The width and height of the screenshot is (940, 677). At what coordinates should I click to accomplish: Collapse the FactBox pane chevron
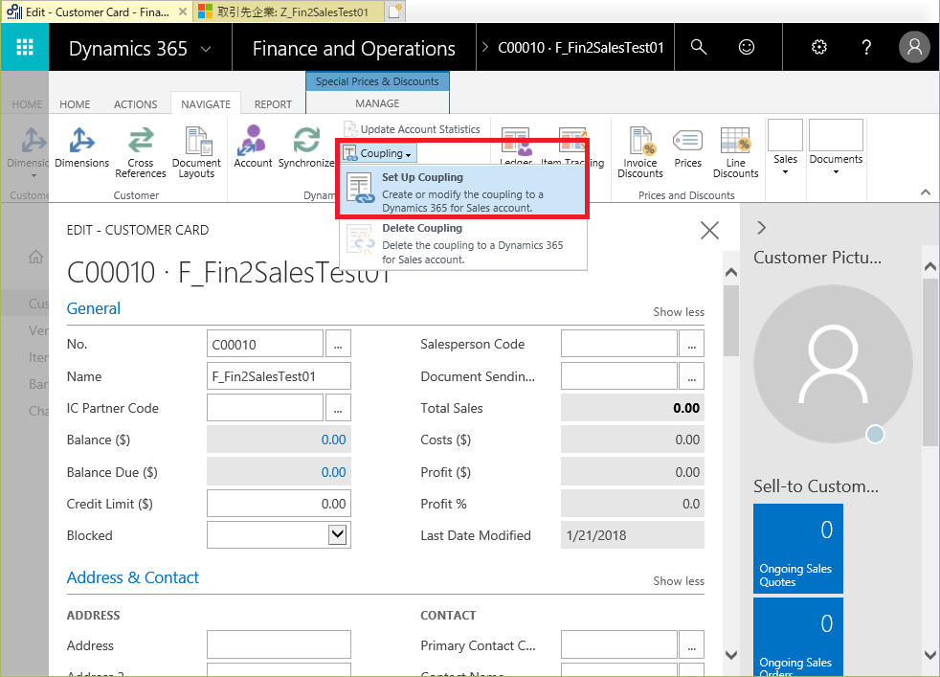761,228
